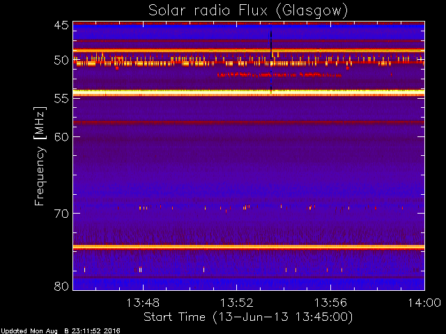
Task: Click the 60 frequency tick label
Action: [61, 137]
